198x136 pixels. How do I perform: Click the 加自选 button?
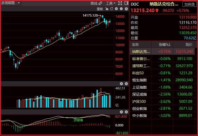(x=189, y=4)
